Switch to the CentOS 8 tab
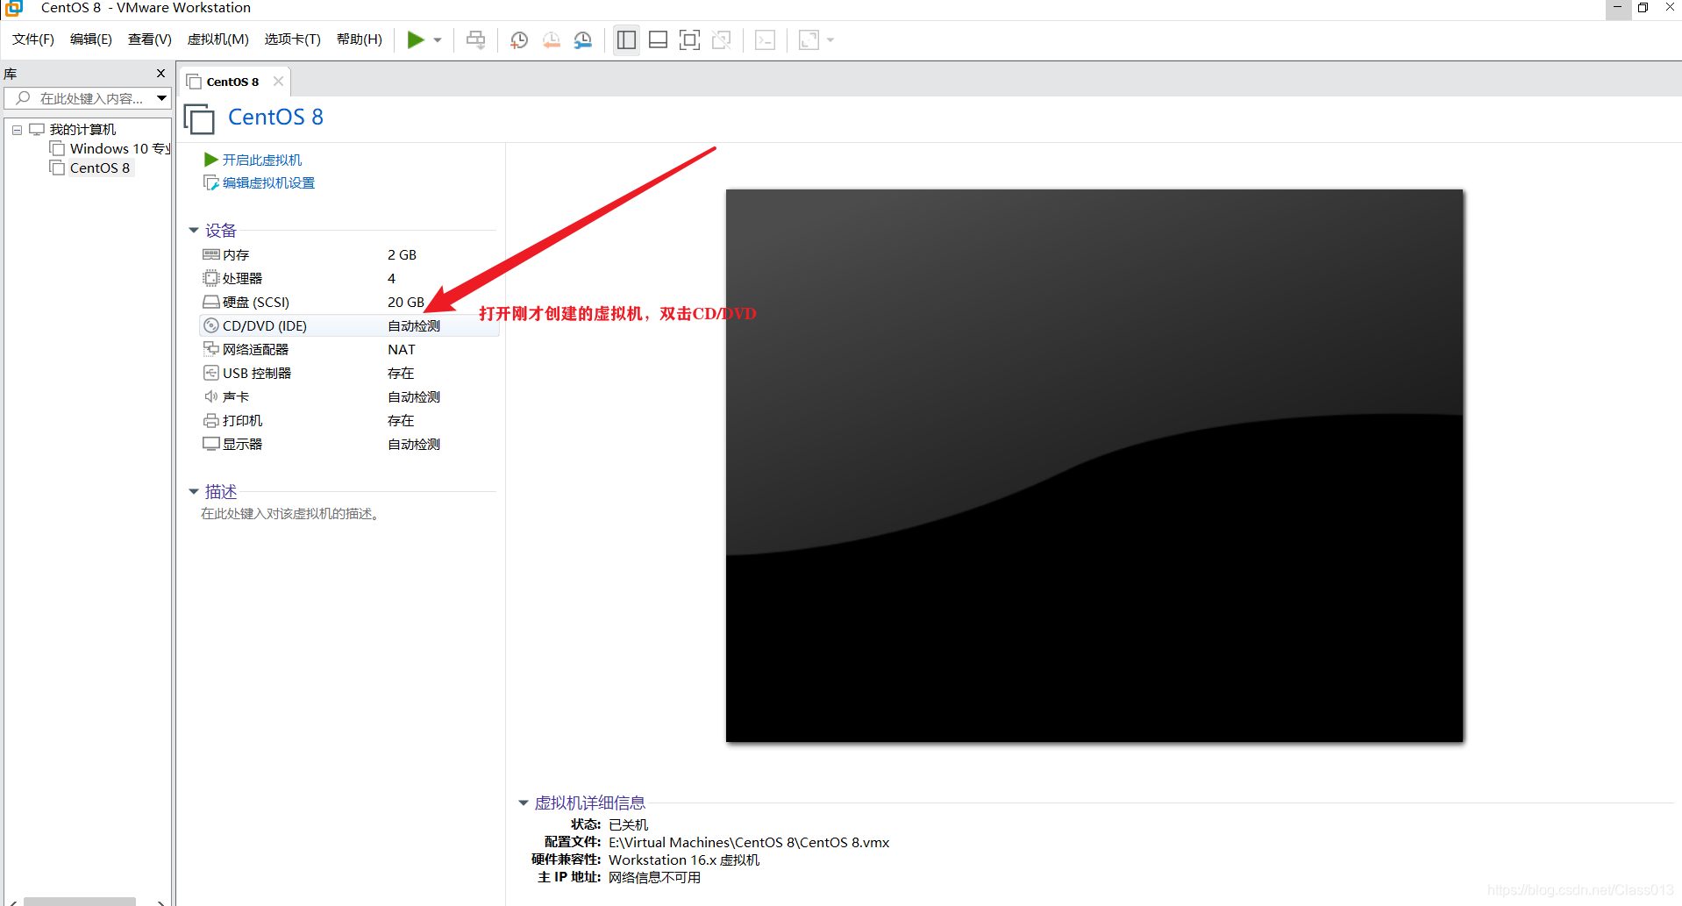The width and height of the screenshot is (1682, 906). [232, 82]
